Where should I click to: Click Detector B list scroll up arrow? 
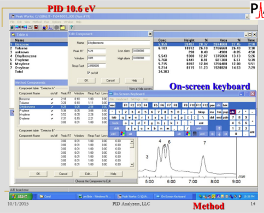point(132,141)
